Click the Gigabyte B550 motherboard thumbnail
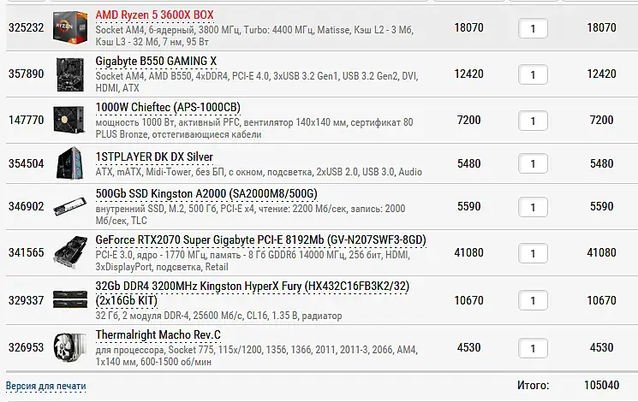The width and height of the screenshot is (638, 402). click(70, 74)
